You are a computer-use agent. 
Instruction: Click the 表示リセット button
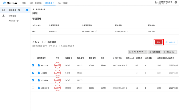click(x=170, y=52)
